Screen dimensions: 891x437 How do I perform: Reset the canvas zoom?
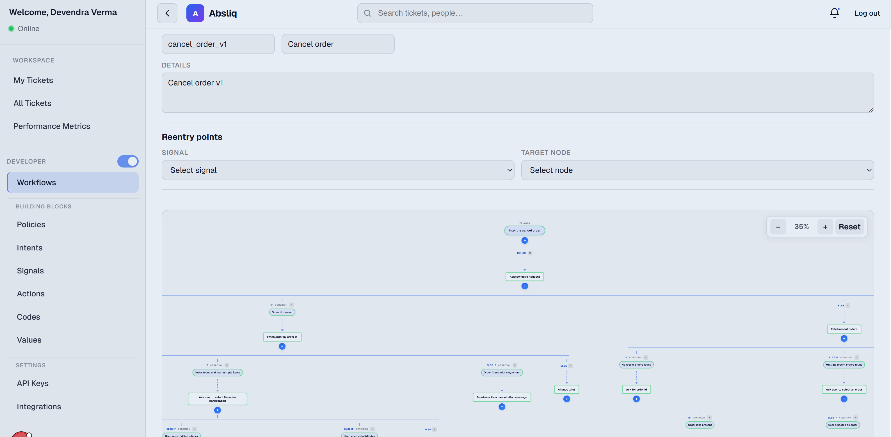(849, 227)
